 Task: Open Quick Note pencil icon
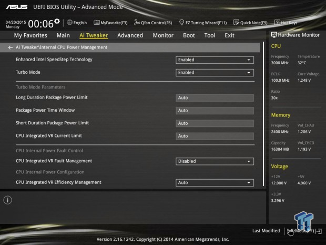click(236, 23)
